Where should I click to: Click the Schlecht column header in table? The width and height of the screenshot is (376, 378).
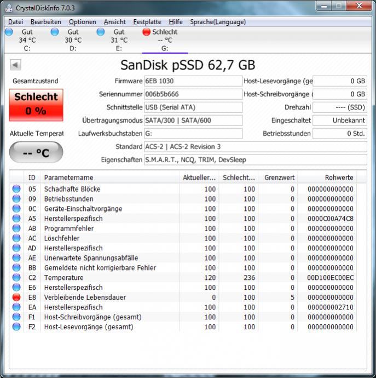(x=239, y=177)
